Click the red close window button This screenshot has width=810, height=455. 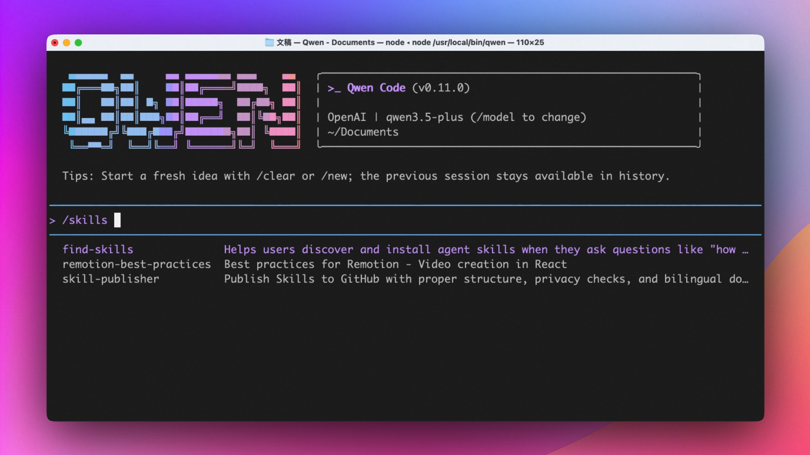[55, 43]
